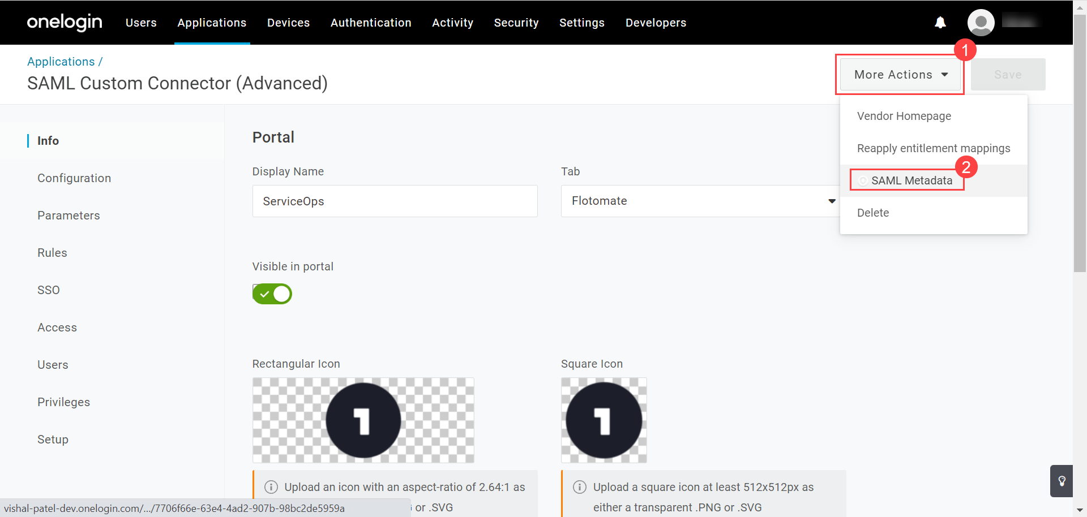Select SAML Metadata from the menu

(x=912, y=180)
